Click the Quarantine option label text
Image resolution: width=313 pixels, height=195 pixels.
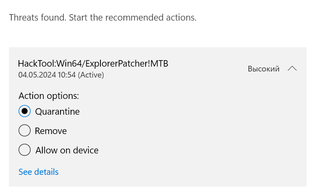point(57,111)
